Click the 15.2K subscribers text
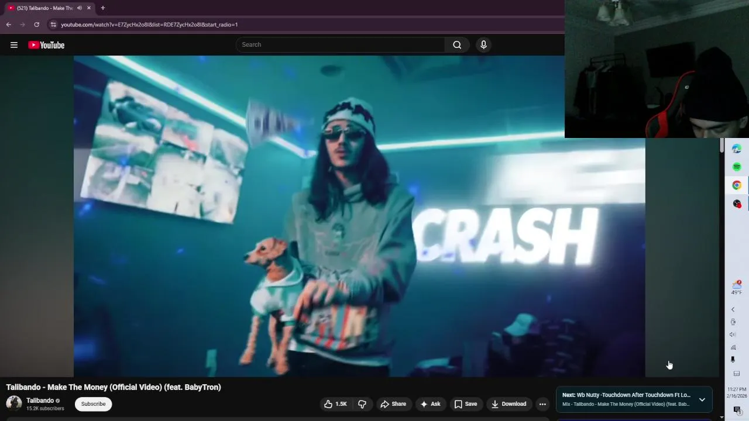749x421 pixels. tap(45, 409)
